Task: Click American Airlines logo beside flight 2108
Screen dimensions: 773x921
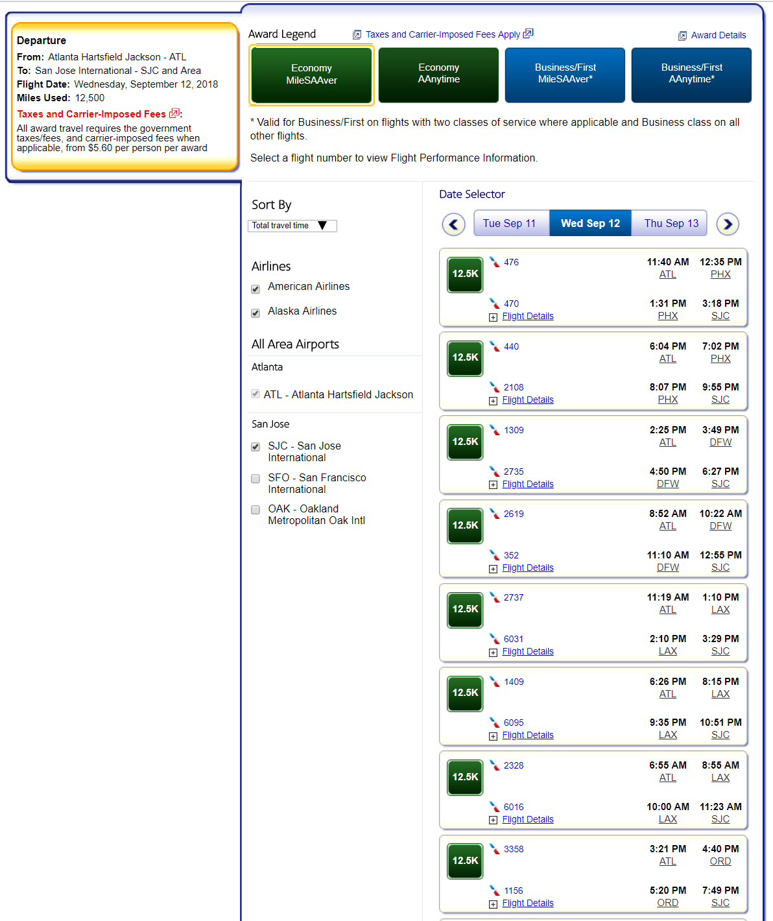Action: click(494, 387)
